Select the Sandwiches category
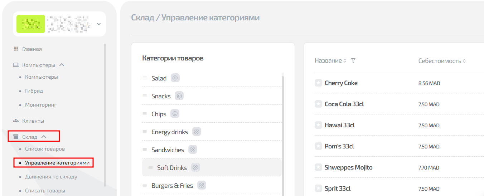 click(168, 150)
